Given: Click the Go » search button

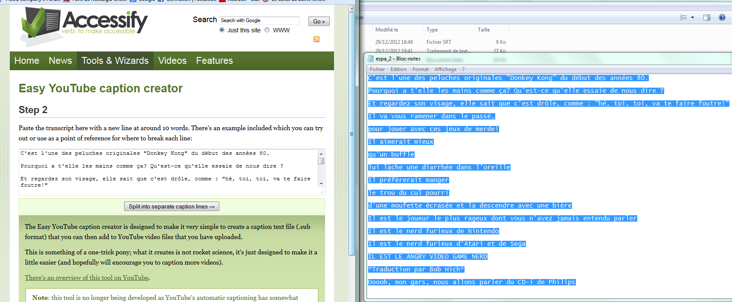Looking at the screenshot, I should (x=319, y=21).
